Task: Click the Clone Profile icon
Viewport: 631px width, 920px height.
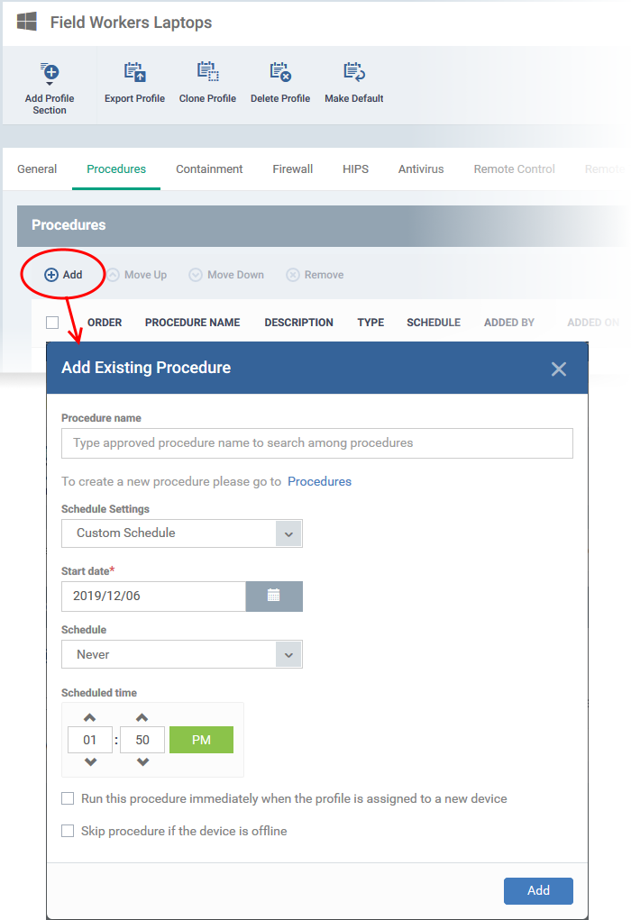Action: click(208, 72)
